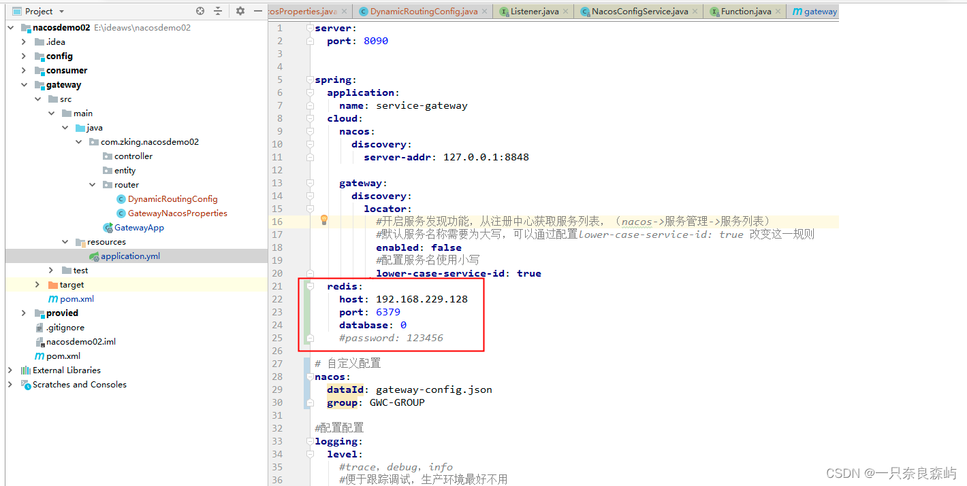Select root pom.xml below nacosdemo02.iml
The width and height of the screenshot is (967, 486).
63,356
